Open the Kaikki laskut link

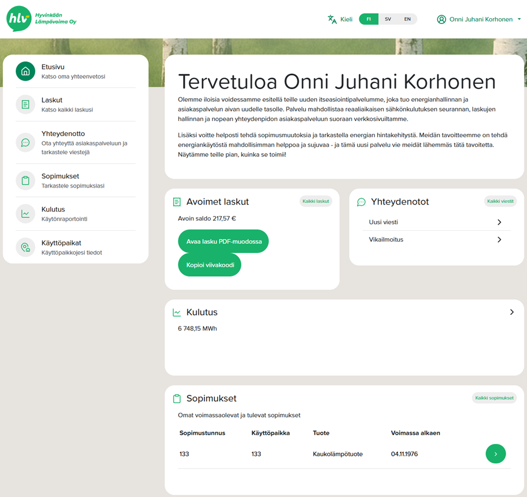pos(315,201)
